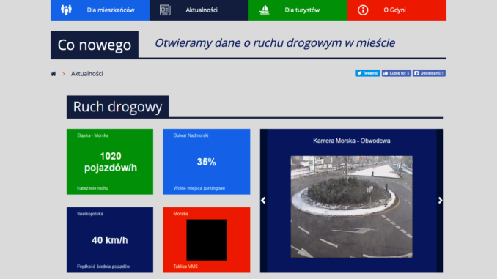Open the Dla turystów menu tab
Viewport: 497px width, 279px height.
(x=298, y=10)
